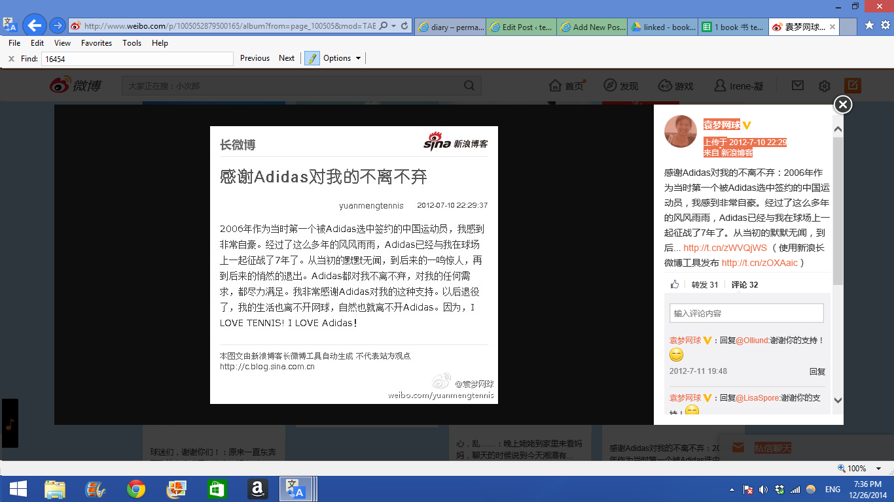
Task: Refresh the page using address bar icon
Action: 405,27
